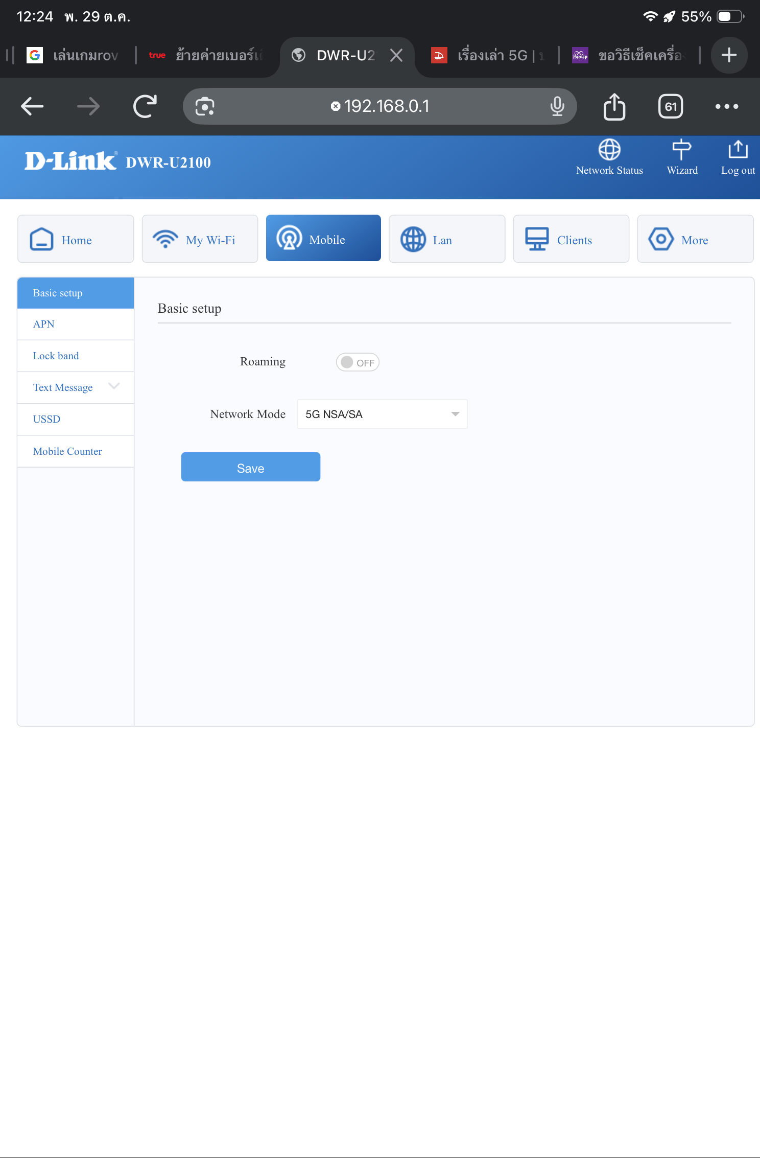Tap the 12:24 clock in status bar
The width and height of the screenshot is (760, 1158).
pyautogui.click(x=35, y=17)
